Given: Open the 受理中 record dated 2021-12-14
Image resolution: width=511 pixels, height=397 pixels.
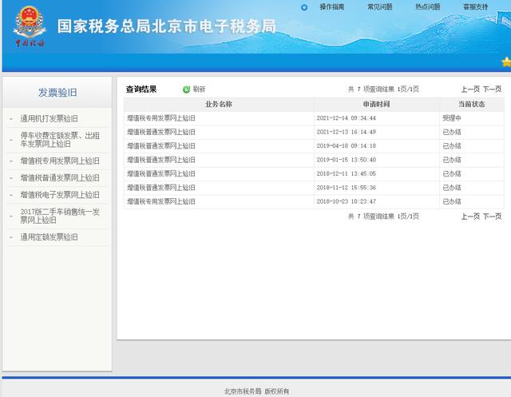Looking at the screenshot, I should [160, 118].
